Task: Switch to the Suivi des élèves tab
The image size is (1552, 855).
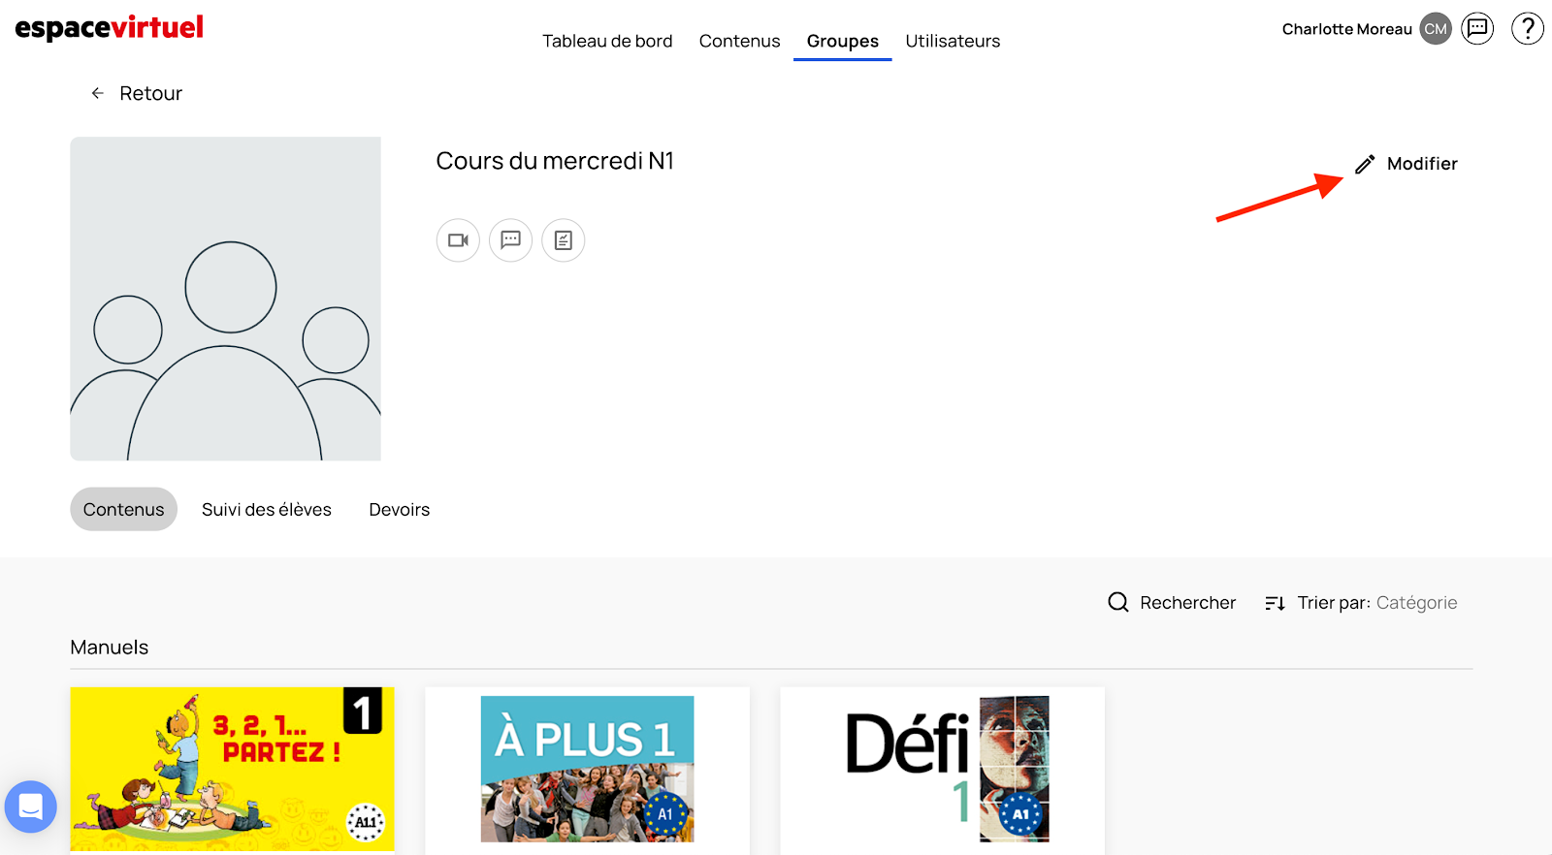Action: pyautogui.click(x=267, y=510)
